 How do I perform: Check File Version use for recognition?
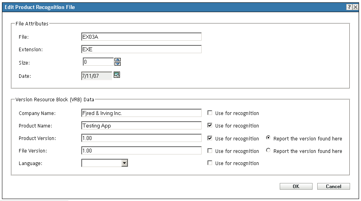point(210,151)
